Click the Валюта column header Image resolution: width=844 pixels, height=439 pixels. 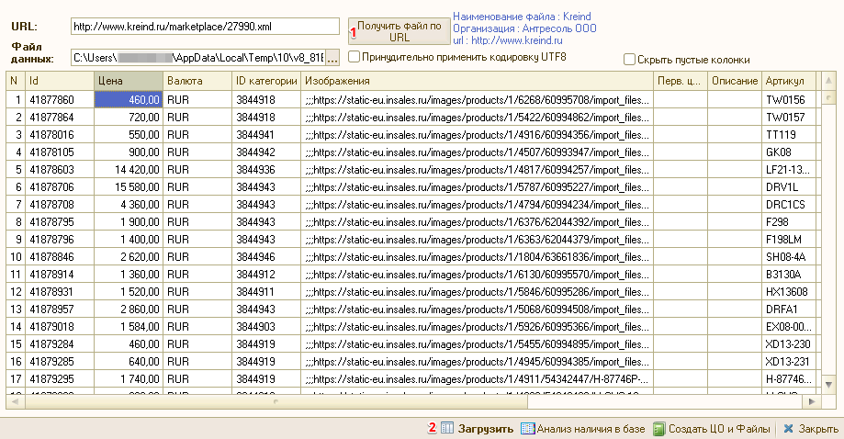(x=197, y=81)
